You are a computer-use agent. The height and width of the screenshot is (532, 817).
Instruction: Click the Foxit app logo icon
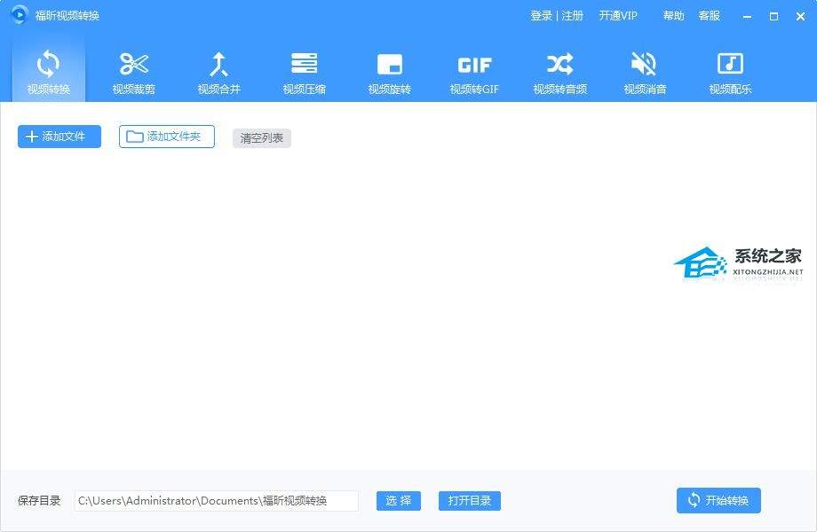point(20,15)
